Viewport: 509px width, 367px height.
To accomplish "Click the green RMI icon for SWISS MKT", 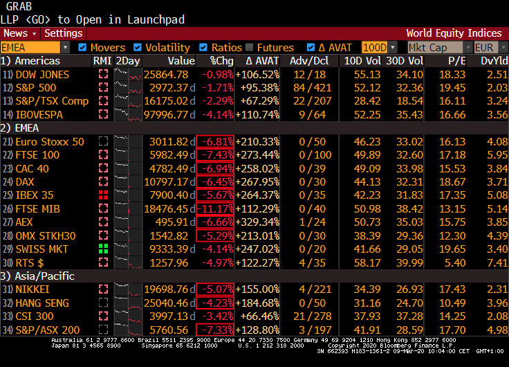I will coord(103,249).
